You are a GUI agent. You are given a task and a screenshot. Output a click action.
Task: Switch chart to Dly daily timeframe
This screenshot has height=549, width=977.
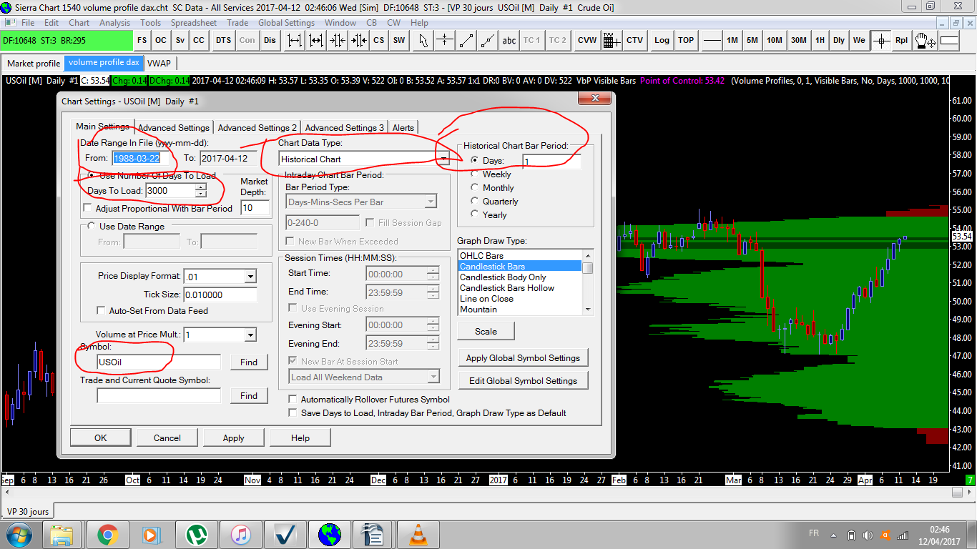pyautogui.click(x=838, y=40)
